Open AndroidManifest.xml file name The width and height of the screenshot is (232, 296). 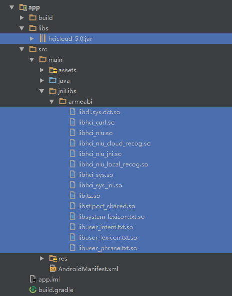point(88,269)
